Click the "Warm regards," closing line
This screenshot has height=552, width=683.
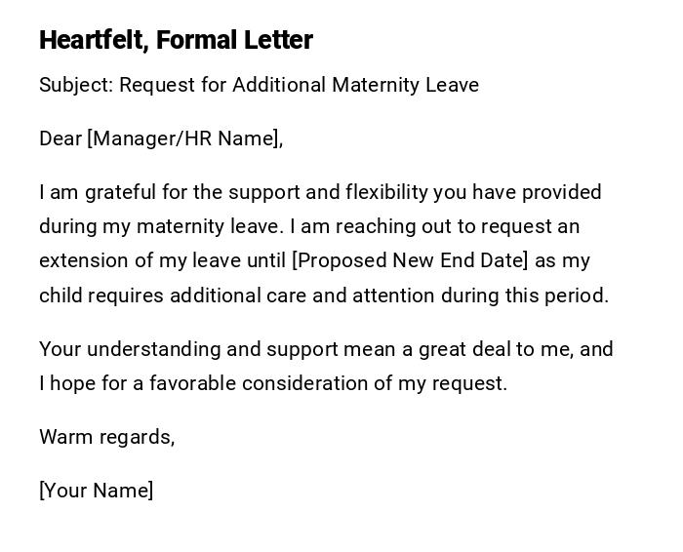click(107, 437)
